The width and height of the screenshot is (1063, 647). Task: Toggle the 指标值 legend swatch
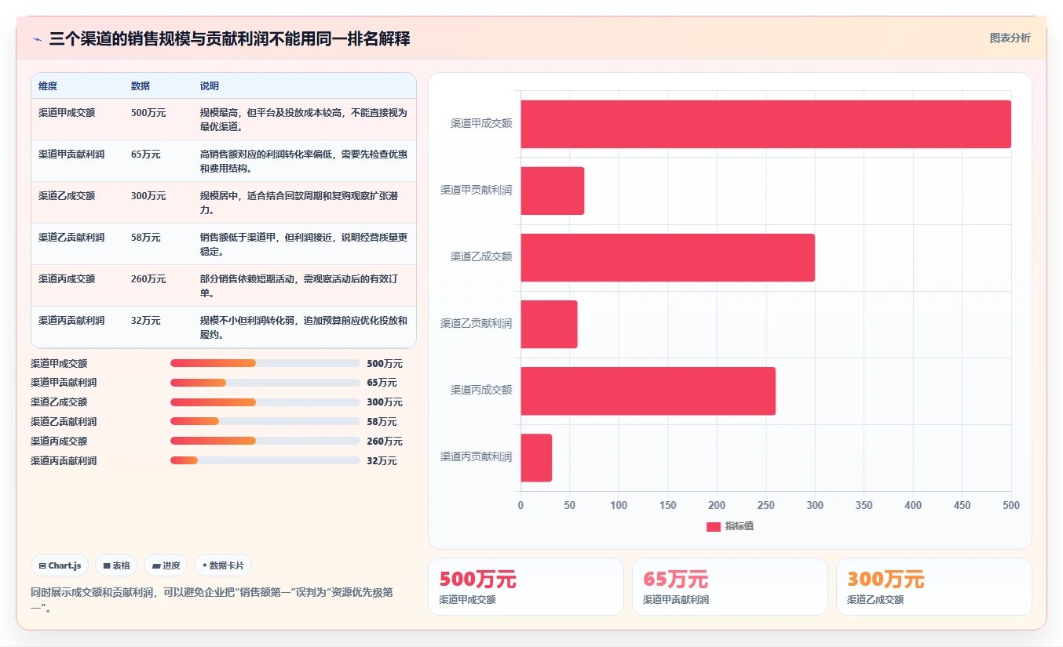coord(714,527)
